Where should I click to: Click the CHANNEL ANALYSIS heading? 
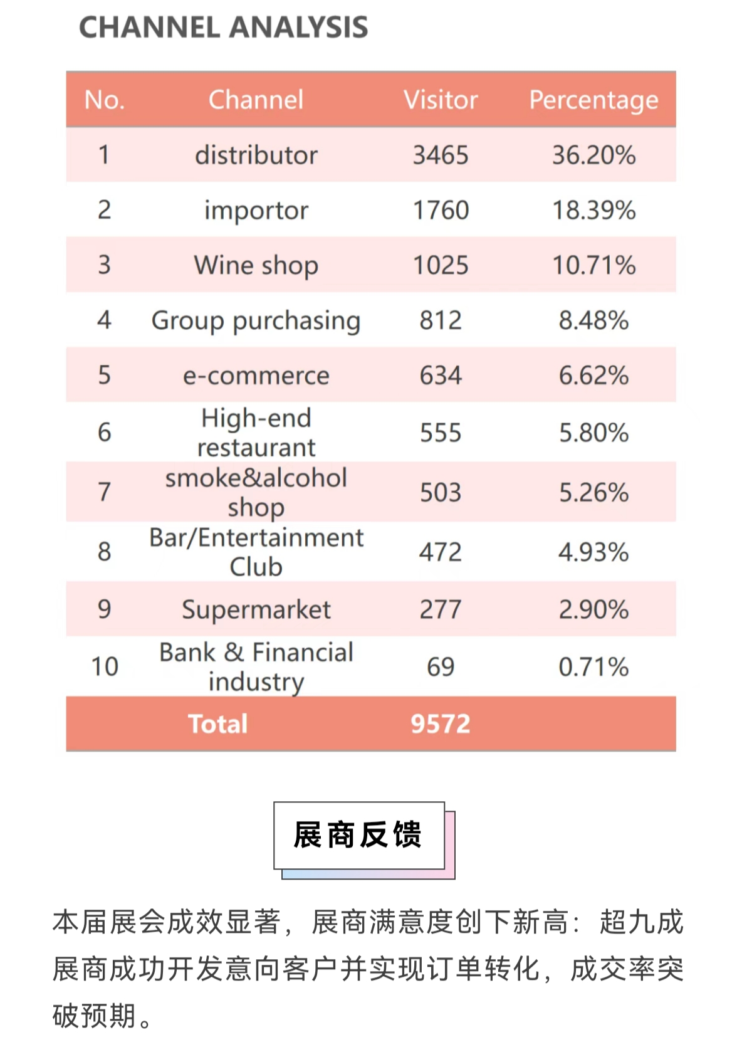pos(223,28)
